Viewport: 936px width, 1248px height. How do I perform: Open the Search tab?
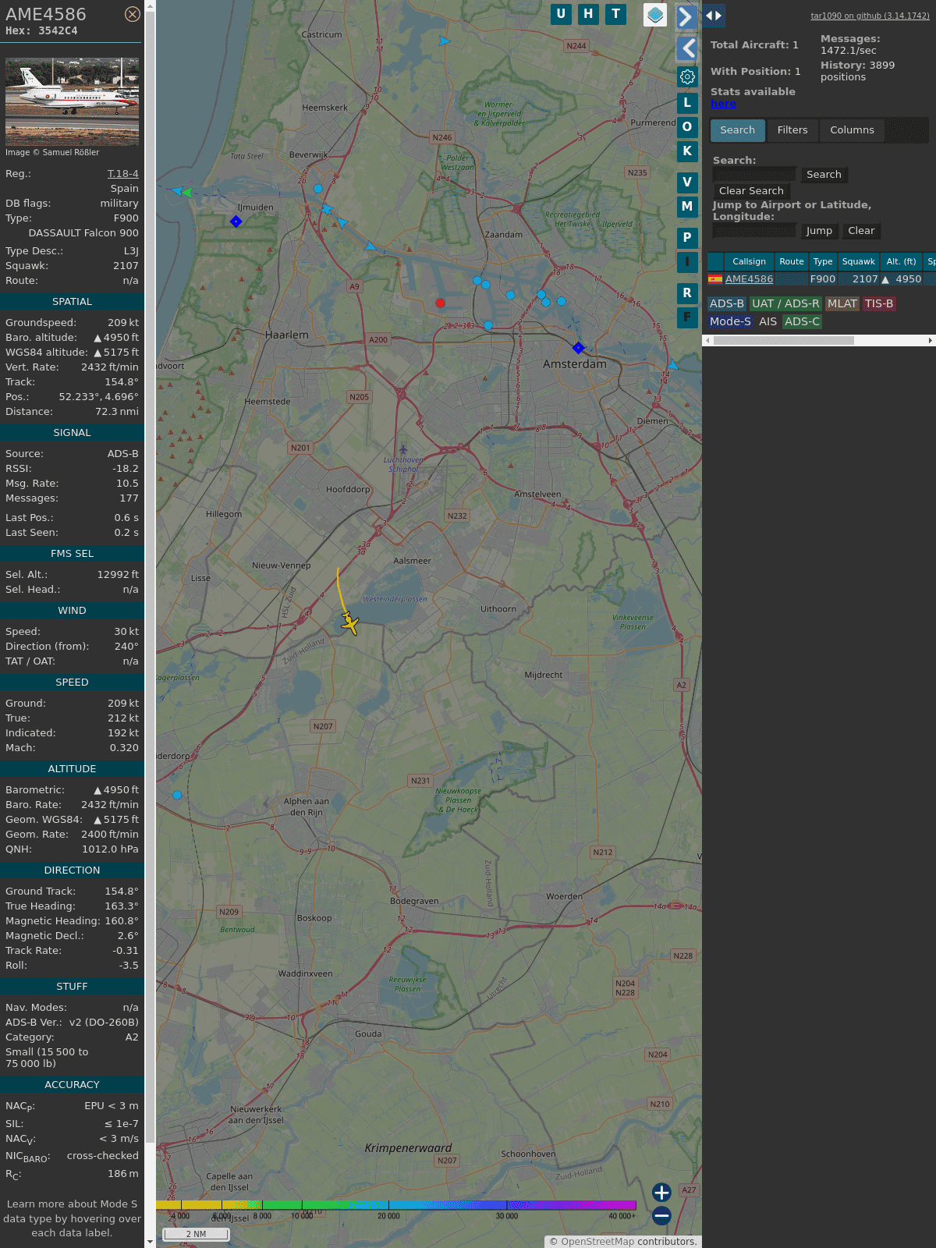738,130
